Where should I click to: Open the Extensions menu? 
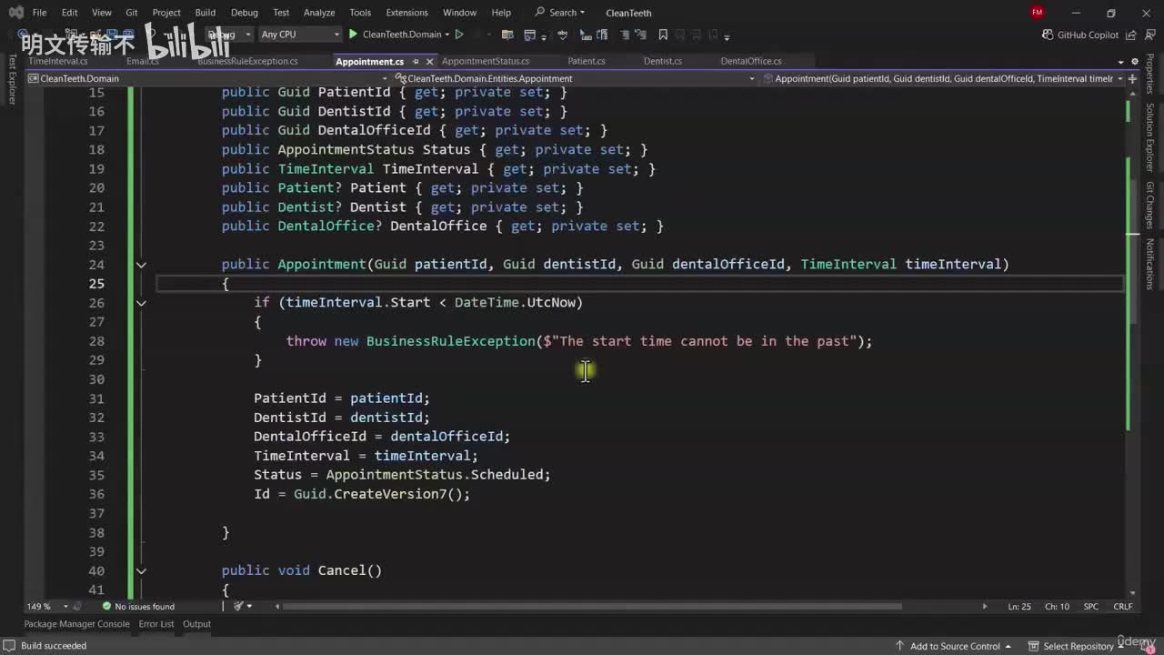(406, 13)
